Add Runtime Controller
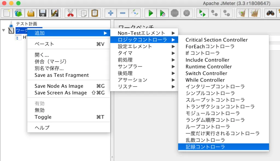Image resolution: width=280 pixels, height=161 pixels. coord(224,66)
